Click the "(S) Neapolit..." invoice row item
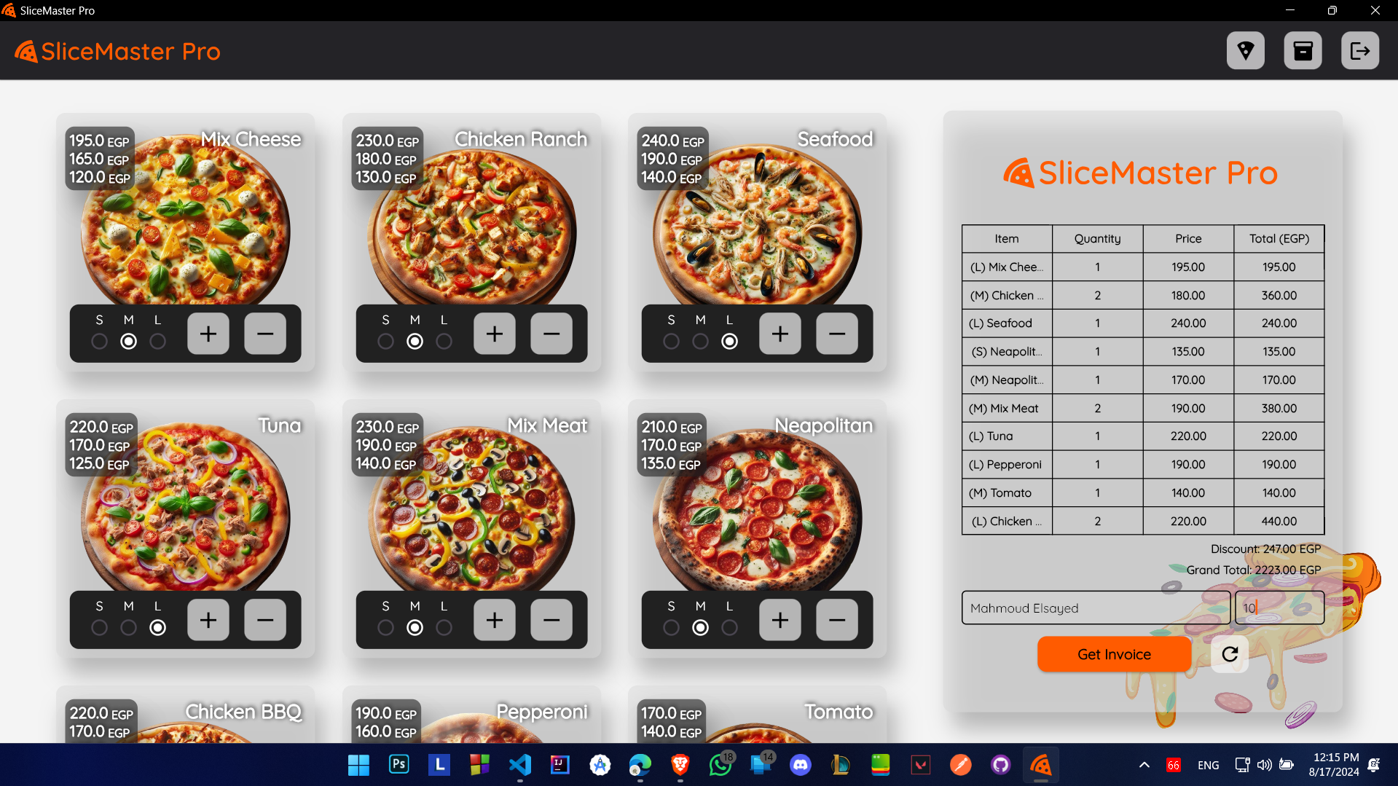Viewport: 1398px width, 786px height. [1007, 352]
